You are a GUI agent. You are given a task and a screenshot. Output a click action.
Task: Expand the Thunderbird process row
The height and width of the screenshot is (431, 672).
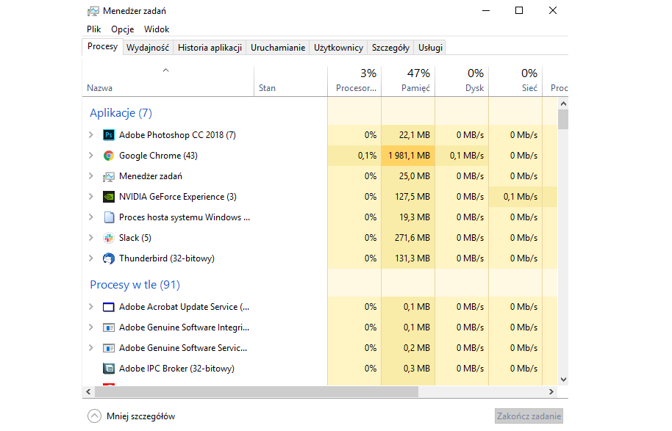(x=91, y=258)
